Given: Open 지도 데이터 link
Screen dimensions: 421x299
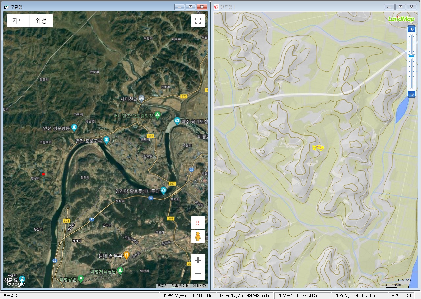Looking at the screenshot, I should [x=180, y=286].
